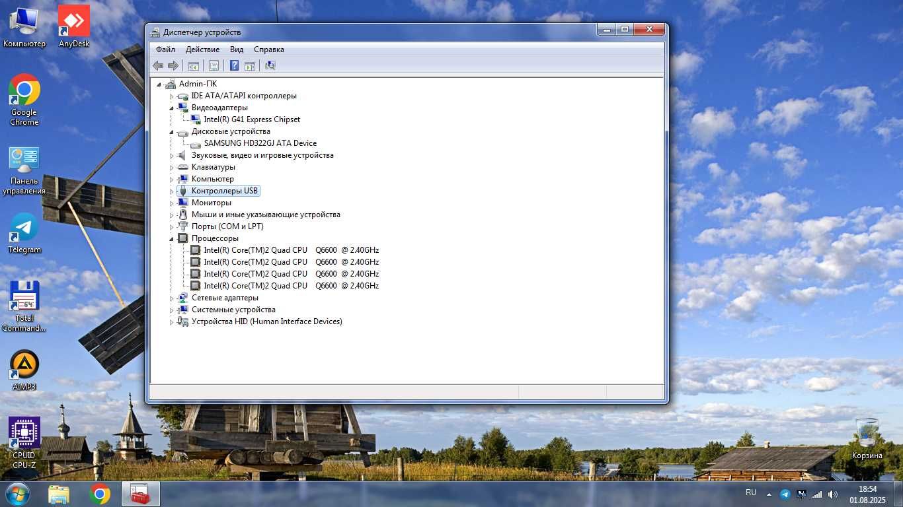The height and width of the screenshot is (507, 903).
Task: Toggle the action pane toolbar icon
Action: (250, 65)
